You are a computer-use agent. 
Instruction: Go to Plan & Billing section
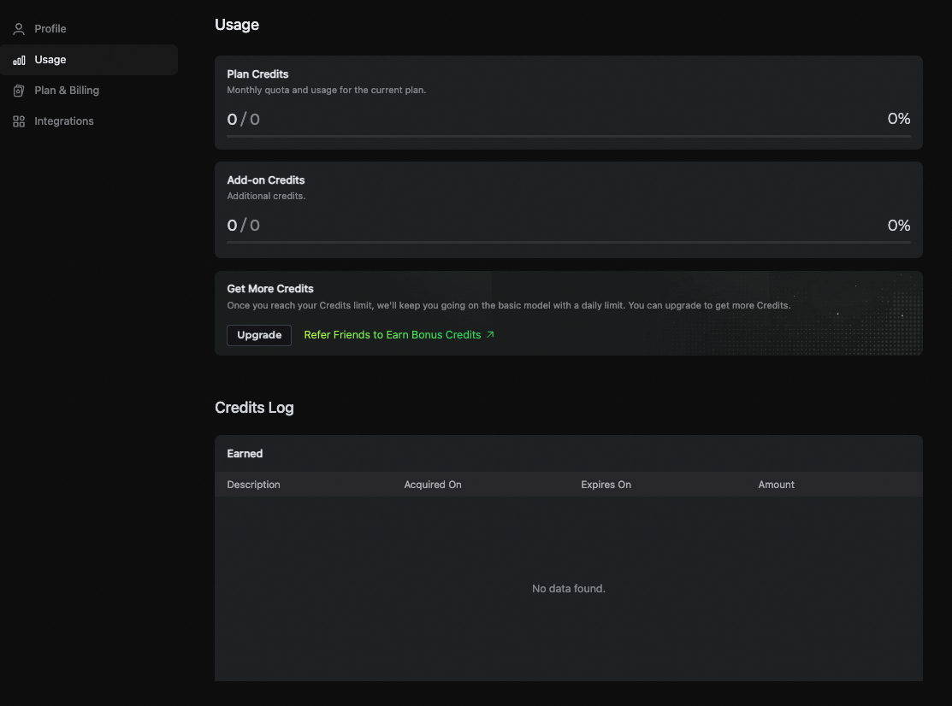point(89,91)
